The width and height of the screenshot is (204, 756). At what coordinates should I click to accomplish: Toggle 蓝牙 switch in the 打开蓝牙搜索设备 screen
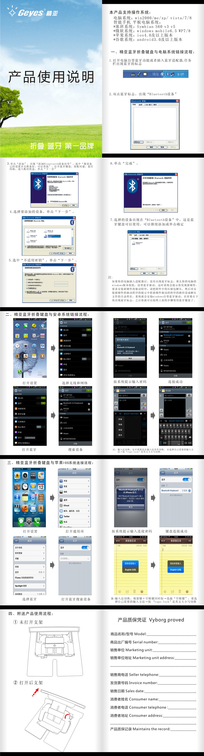[86, 548]
